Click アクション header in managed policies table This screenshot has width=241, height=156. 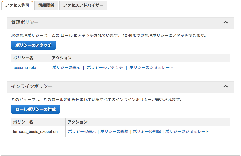click(x=62, y=58)
